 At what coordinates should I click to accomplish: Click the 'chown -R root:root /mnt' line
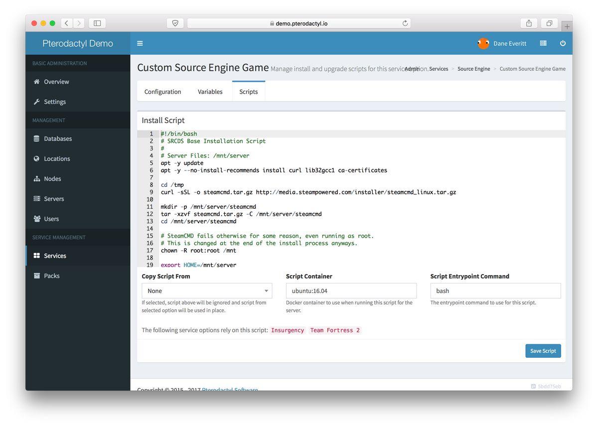(198, 250)
